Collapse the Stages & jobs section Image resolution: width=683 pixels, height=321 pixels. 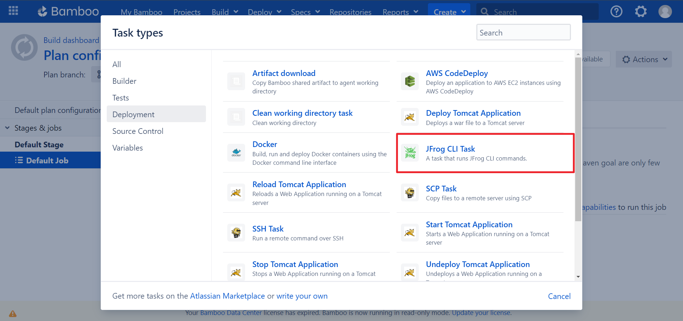[x=7, y=127]
